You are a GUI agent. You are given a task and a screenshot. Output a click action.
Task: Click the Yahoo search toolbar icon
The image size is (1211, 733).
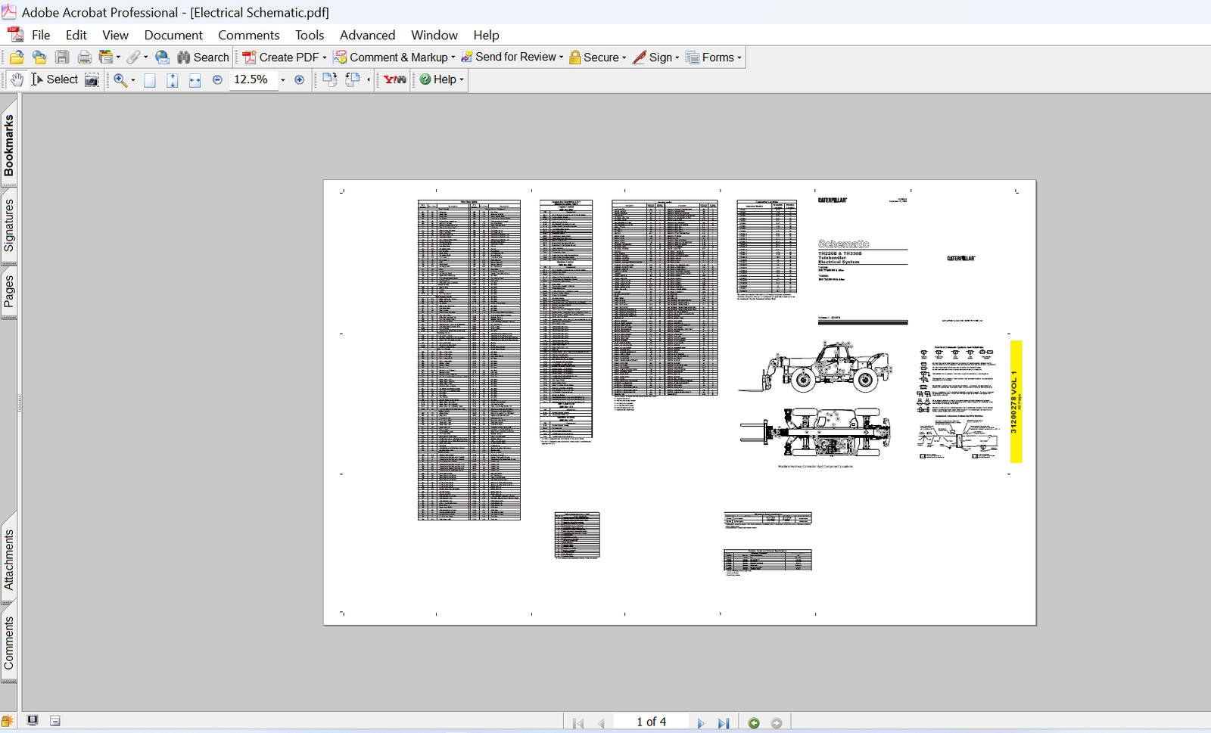[394, 79]
